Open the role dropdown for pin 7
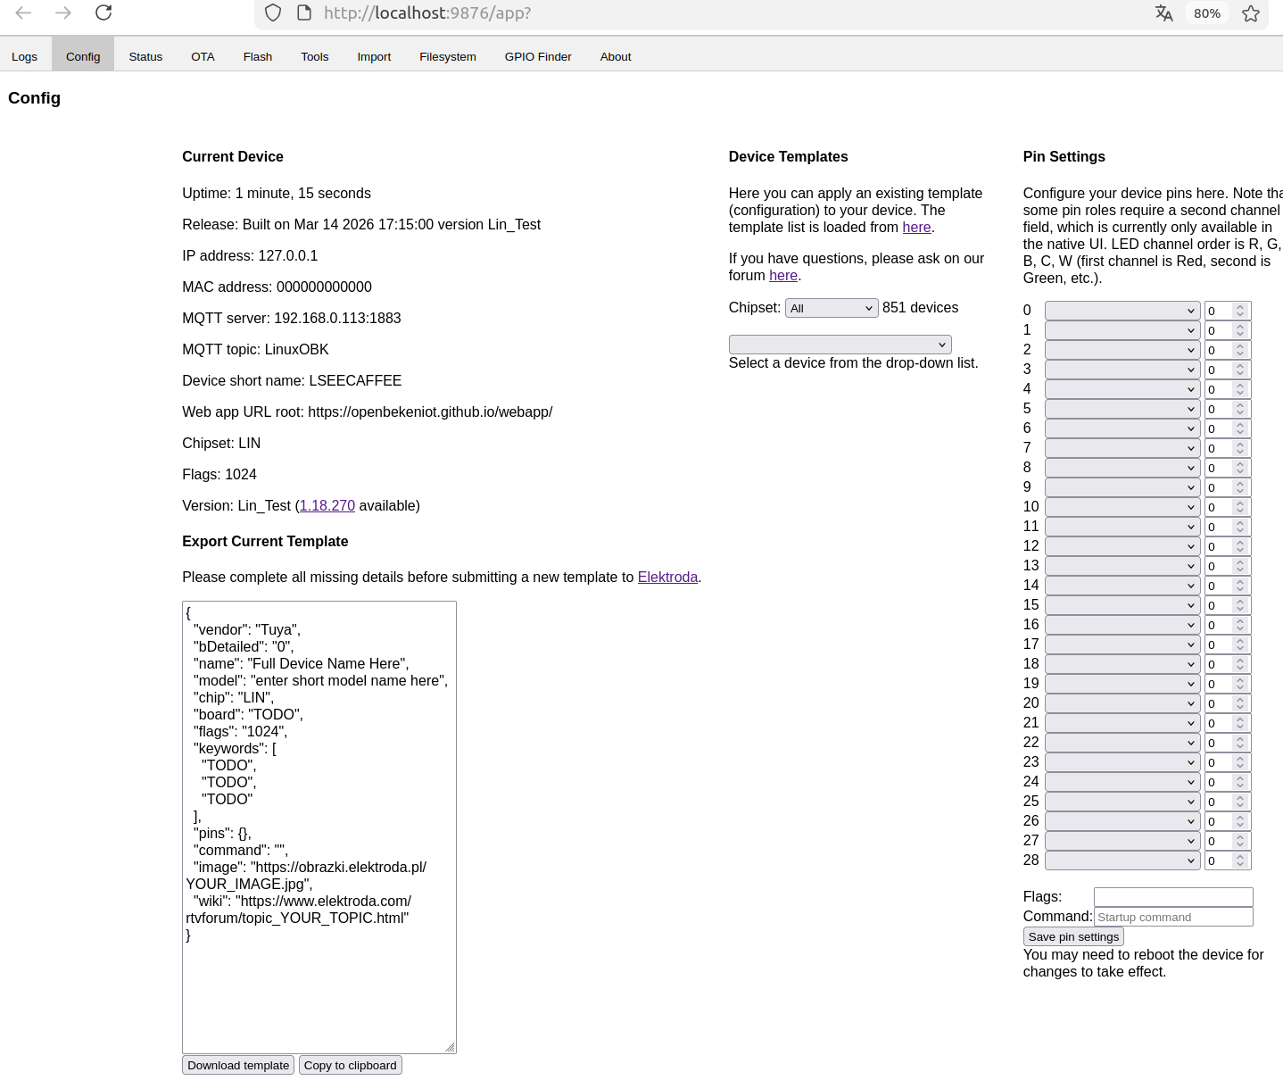The height and width of the screenshot is (1089, 1283). pyautogui.click(x=1122, y=447)
